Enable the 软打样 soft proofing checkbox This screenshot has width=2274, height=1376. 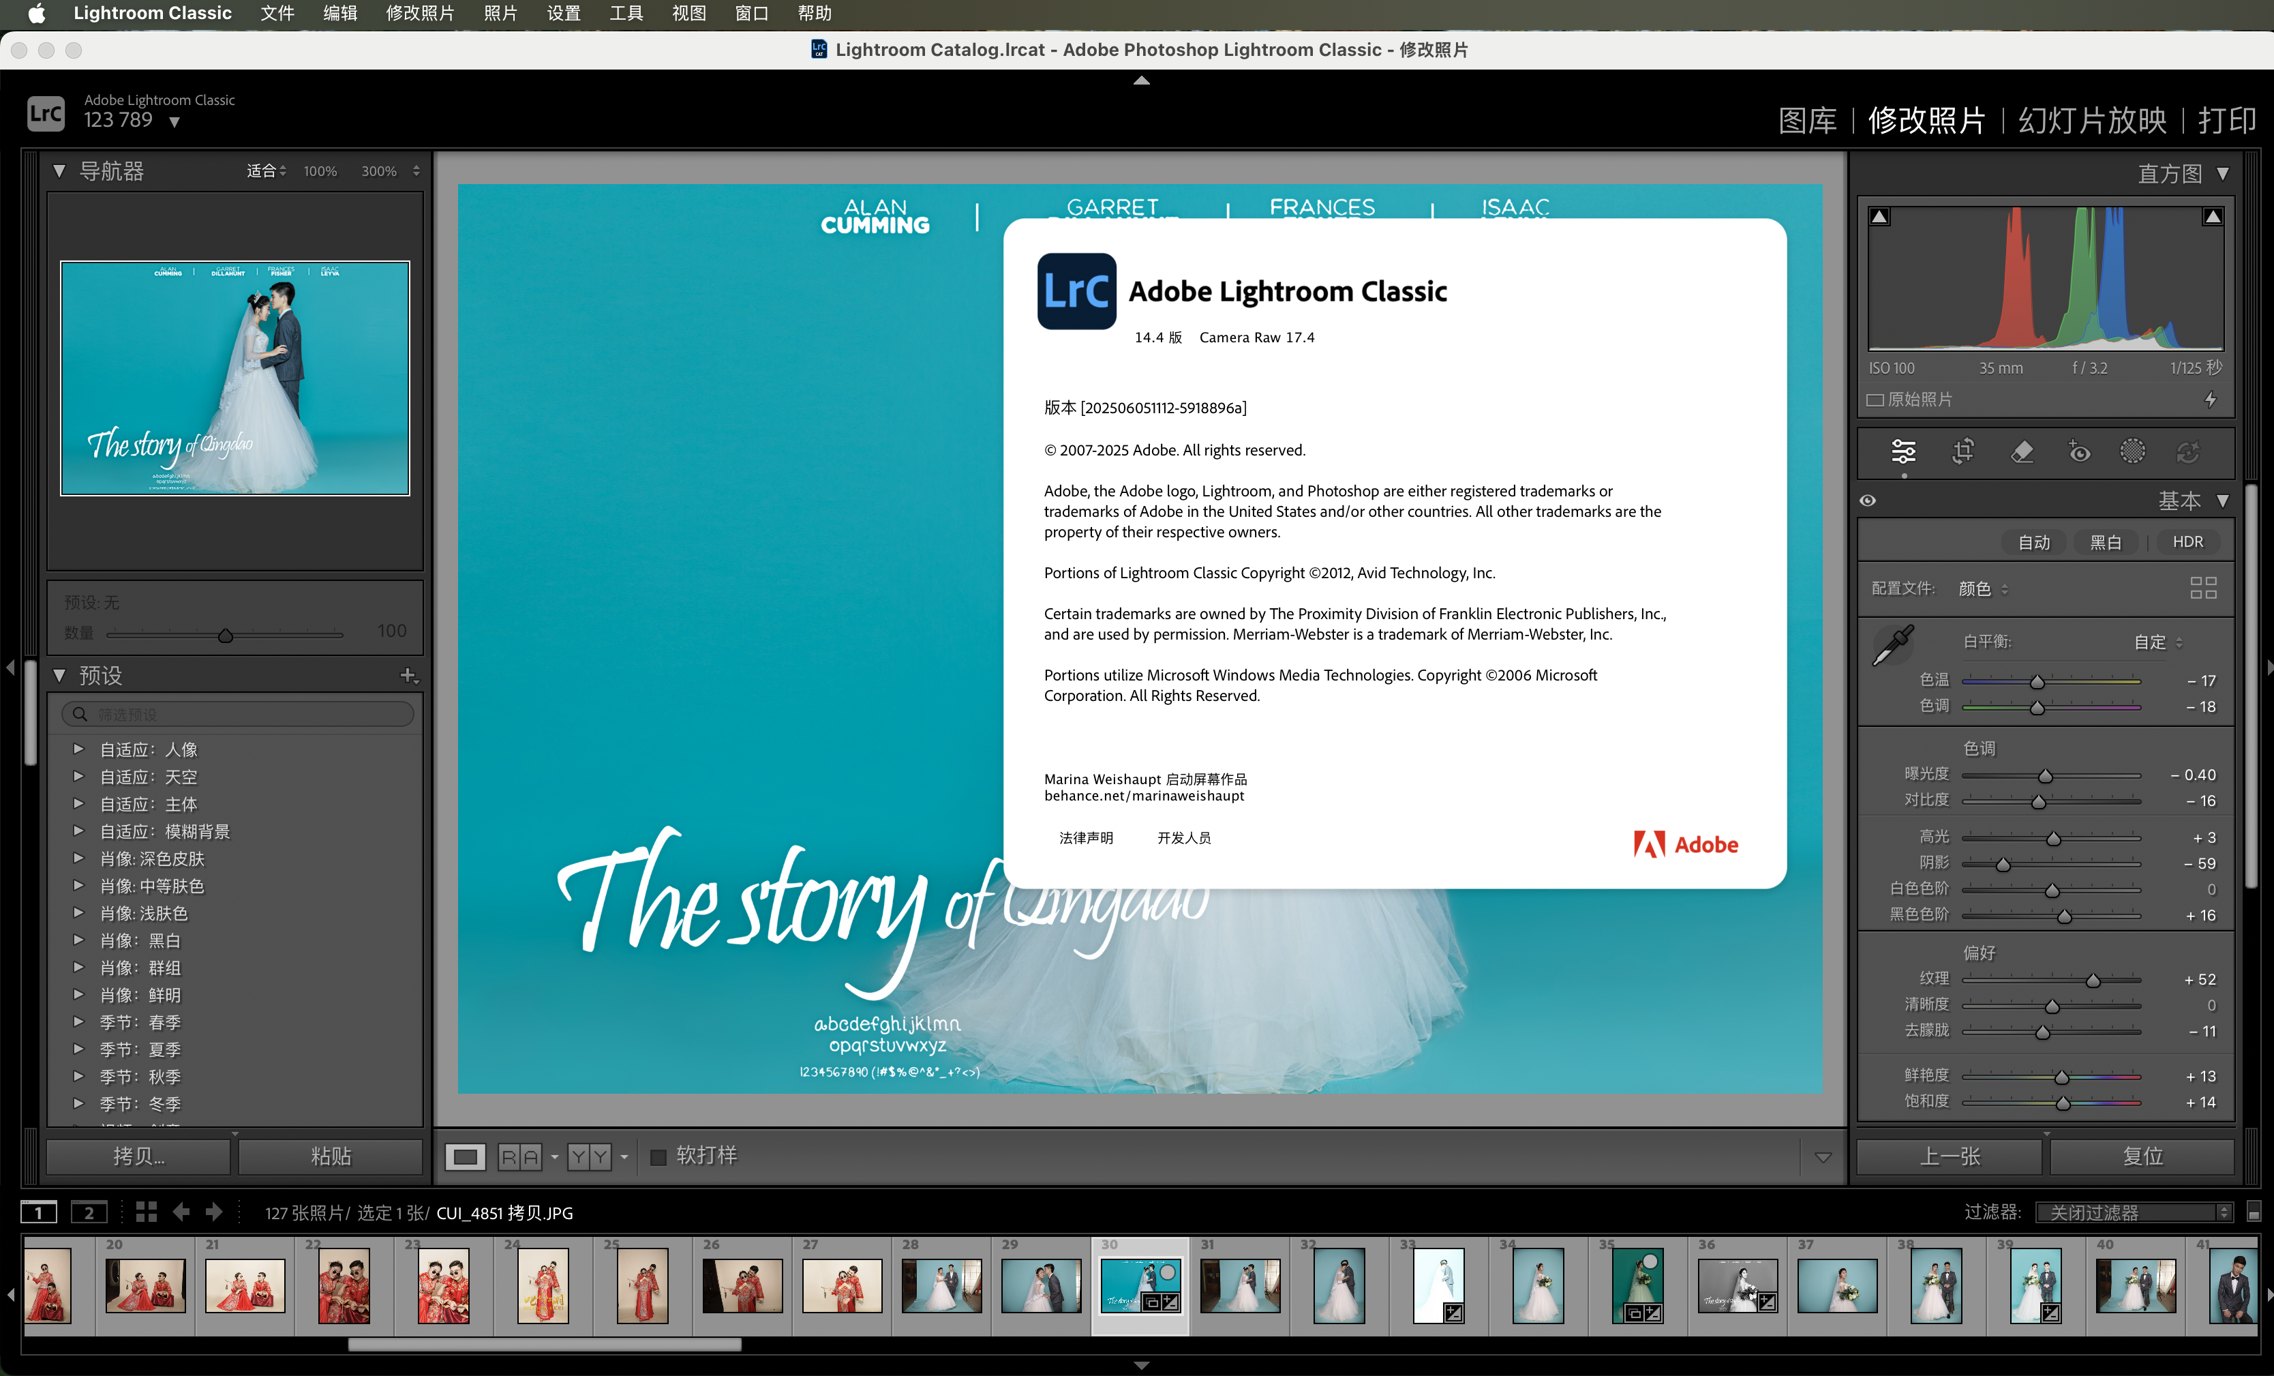(x=658, y=1156)
